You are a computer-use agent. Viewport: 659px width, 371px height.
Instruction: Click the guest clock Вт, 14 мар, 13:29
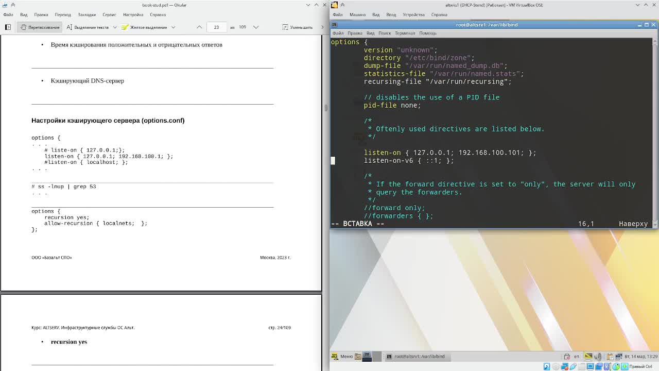[x=640, y=356]
